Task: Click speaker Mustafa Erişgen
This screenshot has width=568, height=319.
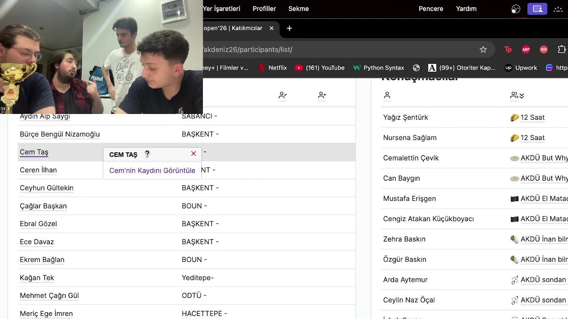Action: pyautogui.click(x=409, y=198)
